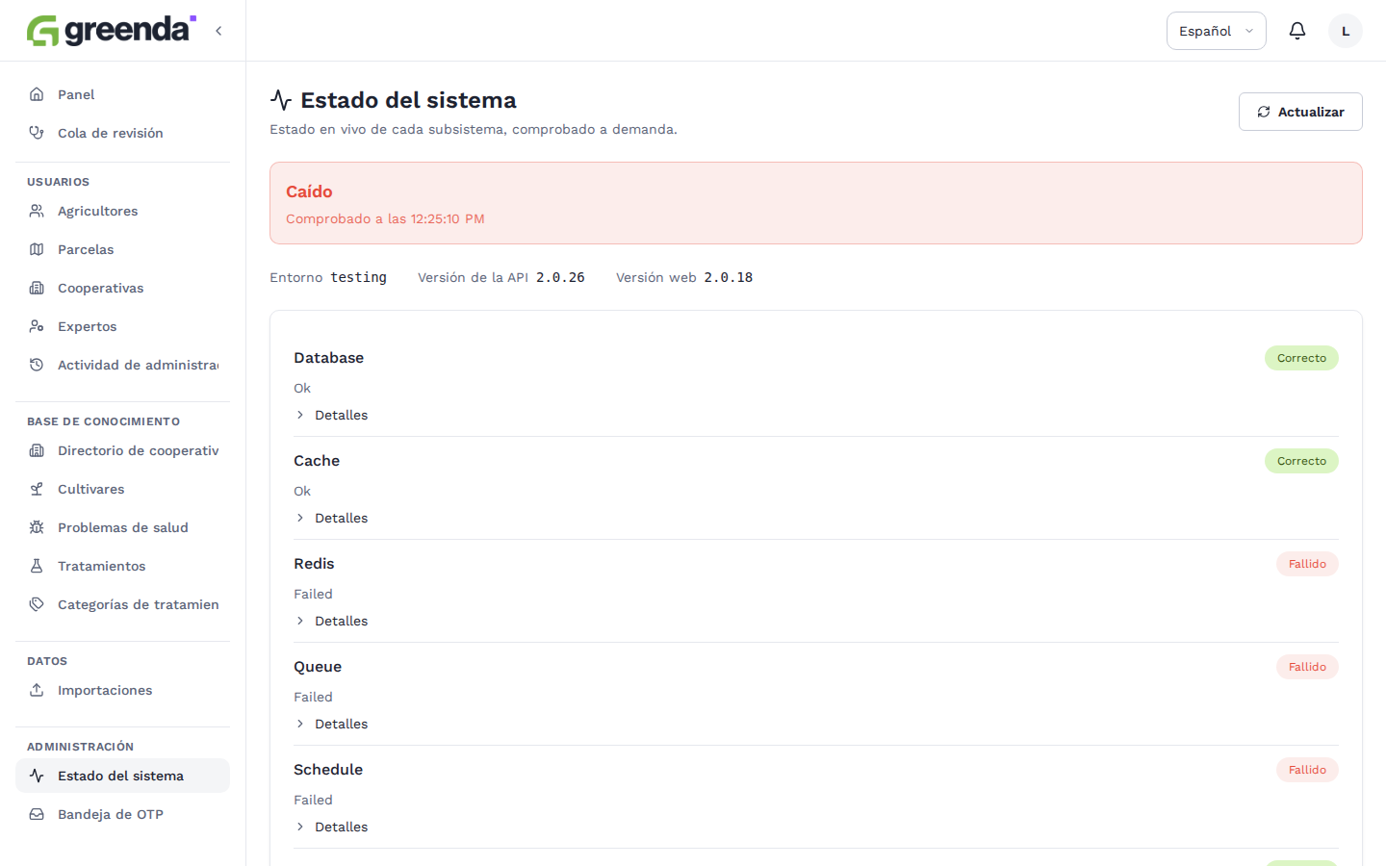This screenshot has width=1386, height=866.
Task: Click the Importaciones upload icon
Action: [37, 690]
